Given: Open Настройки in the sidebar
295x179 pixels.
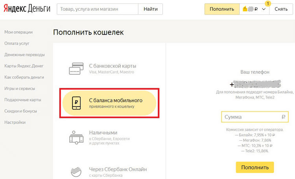Looking at the screenshot, I should coord(15,122).
